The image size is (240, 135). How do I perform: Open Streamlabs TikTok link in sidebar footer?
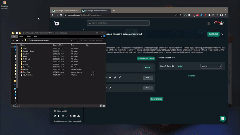[67, 116]
